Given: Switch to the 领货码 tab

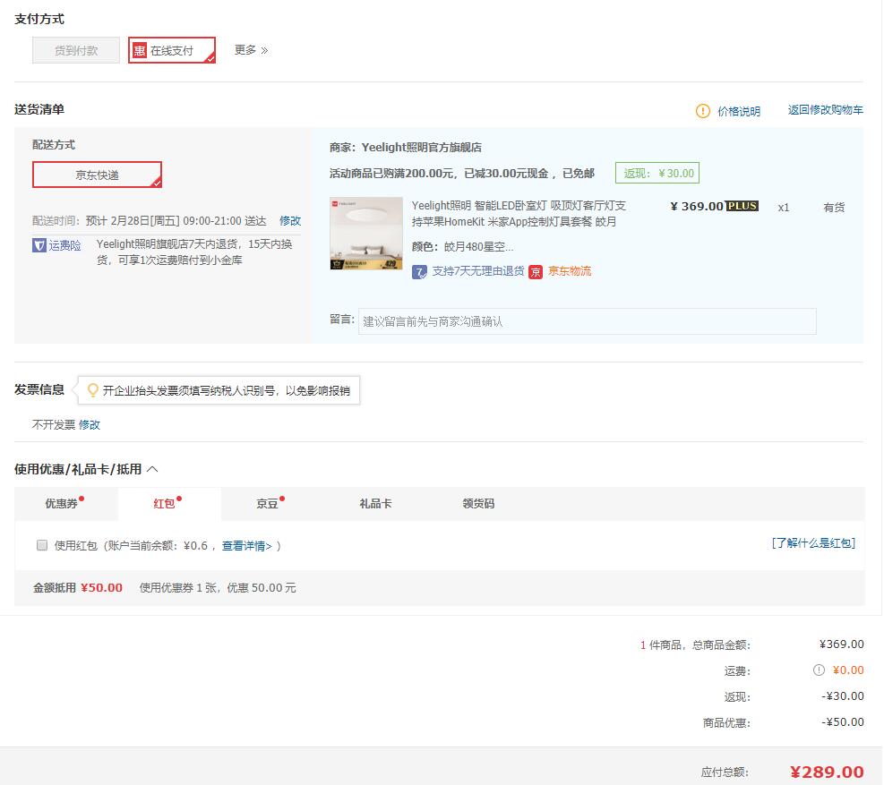Looking at the screenshot, I should (x=478, y=503).
